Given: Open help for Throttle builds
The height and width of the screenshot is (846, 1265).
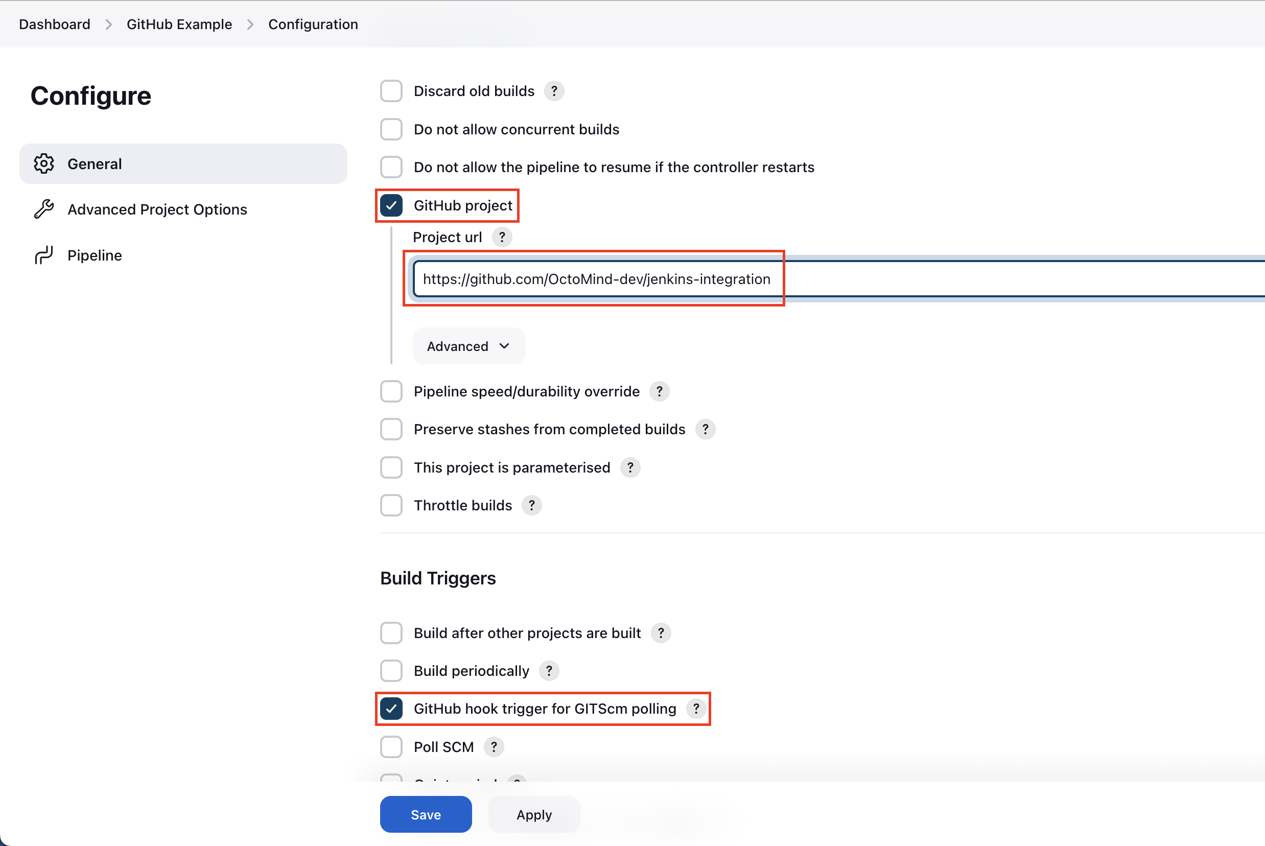Looking at the screenshot, I should 531,505.
